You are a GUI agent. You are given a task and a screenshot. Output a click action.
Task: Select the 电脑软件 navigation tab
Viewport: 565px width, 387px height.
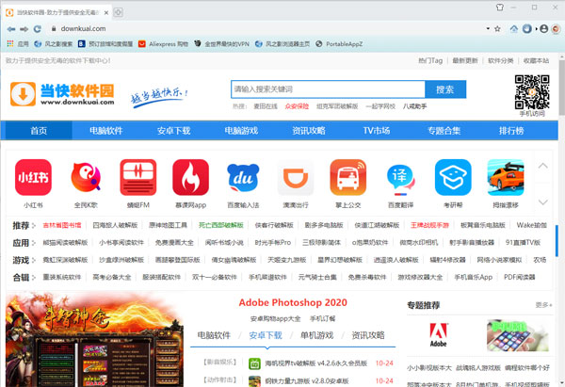(105, 131)
